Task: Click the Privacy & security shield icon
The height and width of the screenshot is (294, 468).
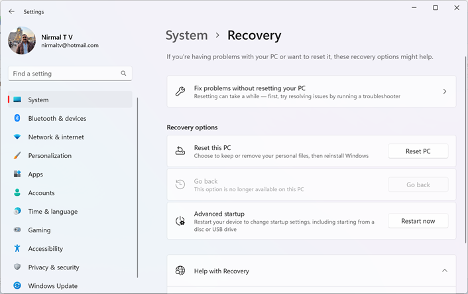Action: tap(17, 267)
